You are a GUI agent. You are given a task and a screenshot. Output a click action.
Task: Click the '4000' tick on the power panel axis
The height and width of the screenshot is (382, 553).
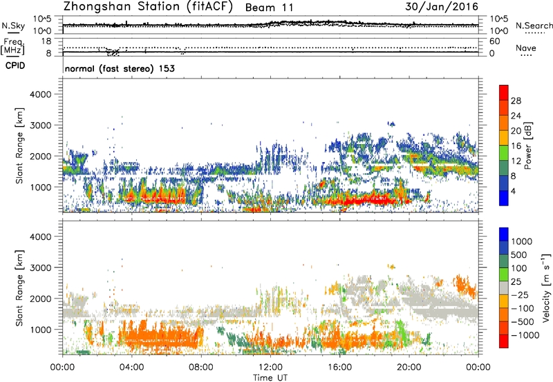pos(40,94)
